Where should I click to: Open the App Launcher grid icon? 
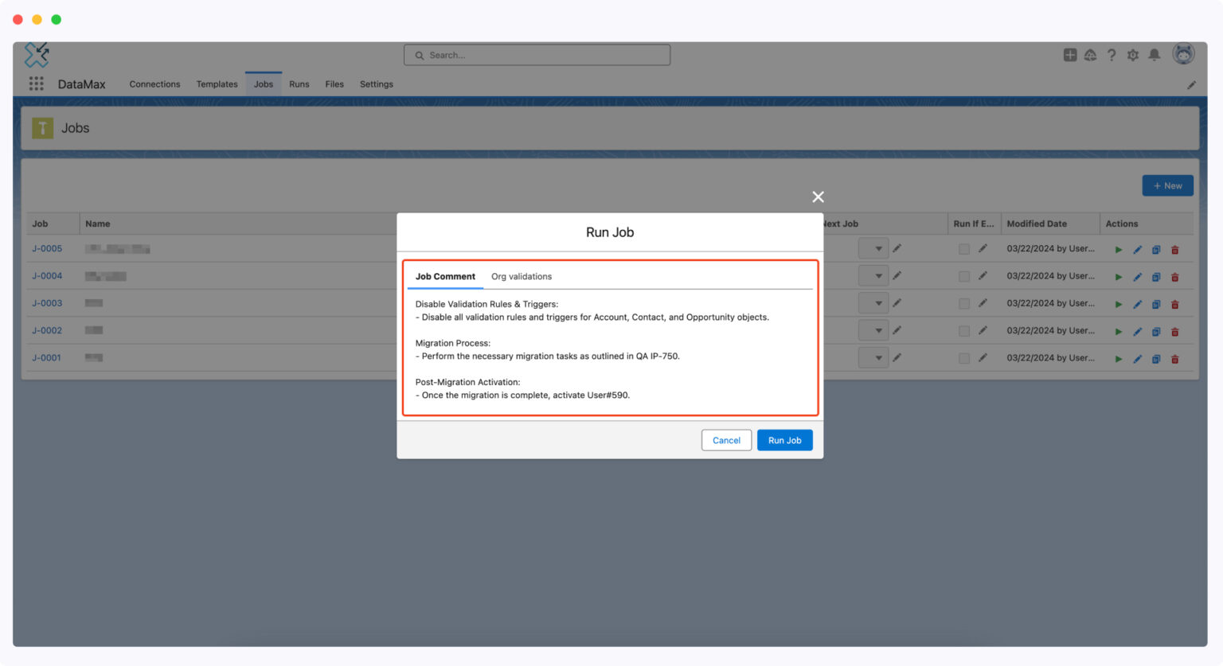coord(36,84)
